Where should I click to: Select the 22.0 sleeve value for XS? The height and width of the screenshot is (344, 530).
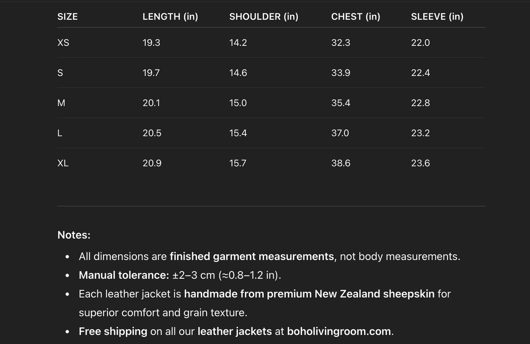[420, 43]
